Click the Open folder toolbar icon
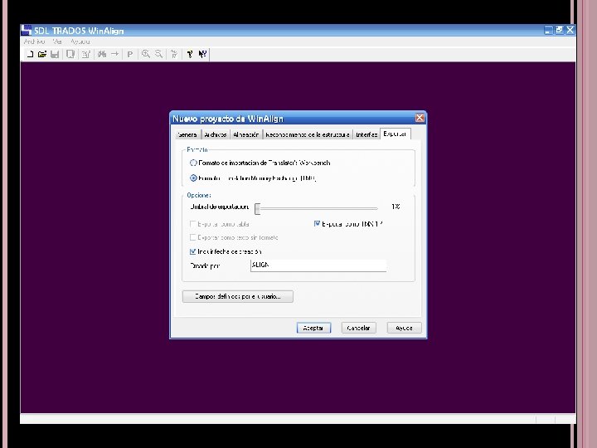Viewport: 597px width, 448px height. point(42,54)
